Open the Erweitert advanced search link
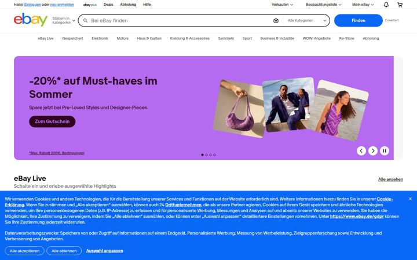This screenshot has width=417, height=260. 392,20
